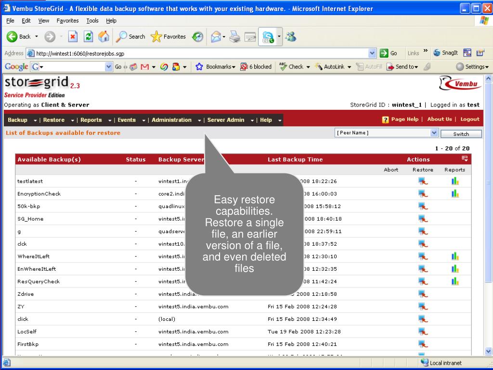This screenshot has height=370, width=493.
Task: Open the browser Help menu
Action: tap(111, 21)
